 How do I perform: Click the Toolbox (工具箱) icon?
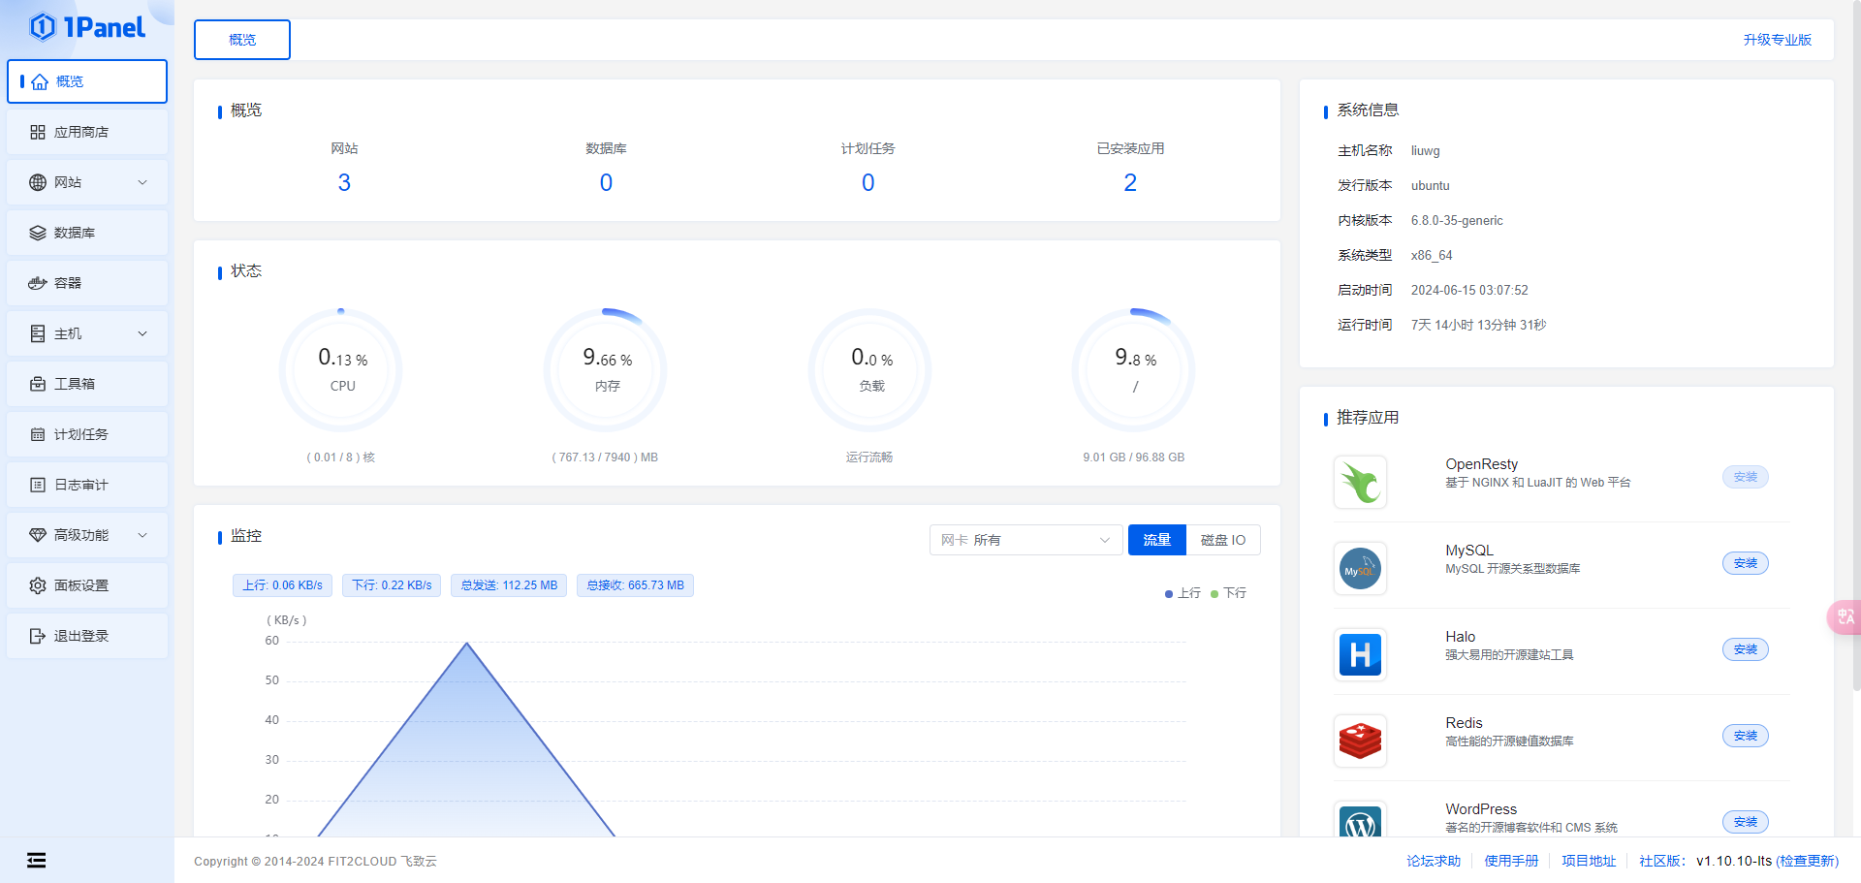coord(38,384)
